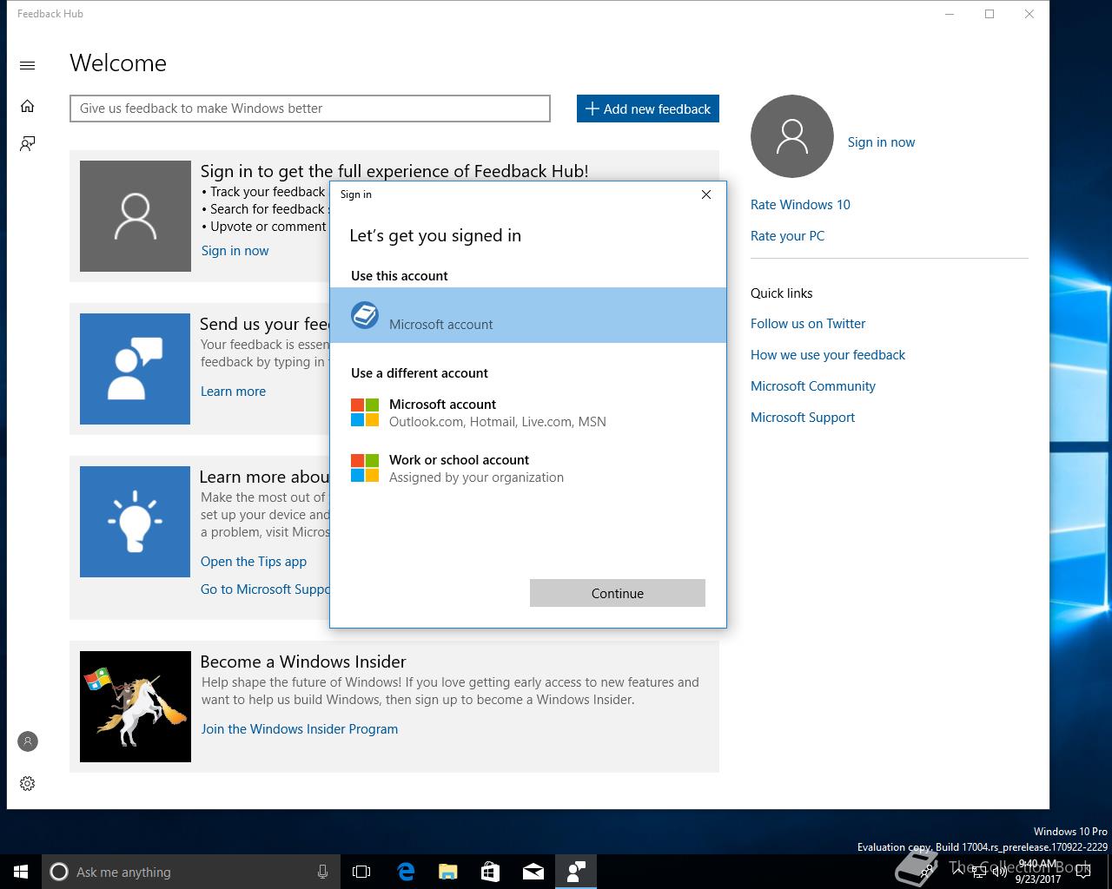Select the highlighted Microsoft account under Use this account
The height and width of the screenshot is (889, 1112).
tap(528, 315)
